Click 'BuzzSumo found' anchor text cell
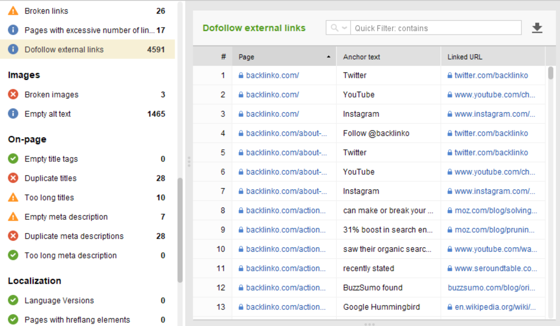560x326 pixels. pyautogui.click(x=389, y=287)
